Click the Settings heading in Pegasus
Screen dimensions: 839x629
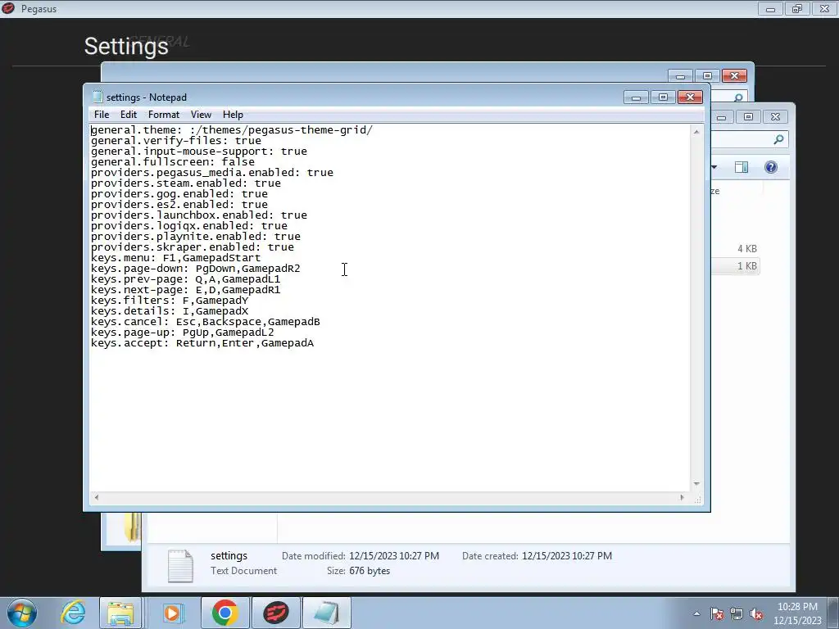click(x=126, y=46)
